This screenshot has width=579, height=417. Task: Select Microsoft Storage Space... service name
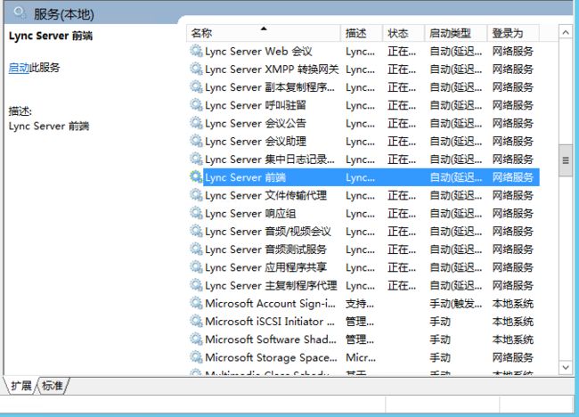point(271,357)
